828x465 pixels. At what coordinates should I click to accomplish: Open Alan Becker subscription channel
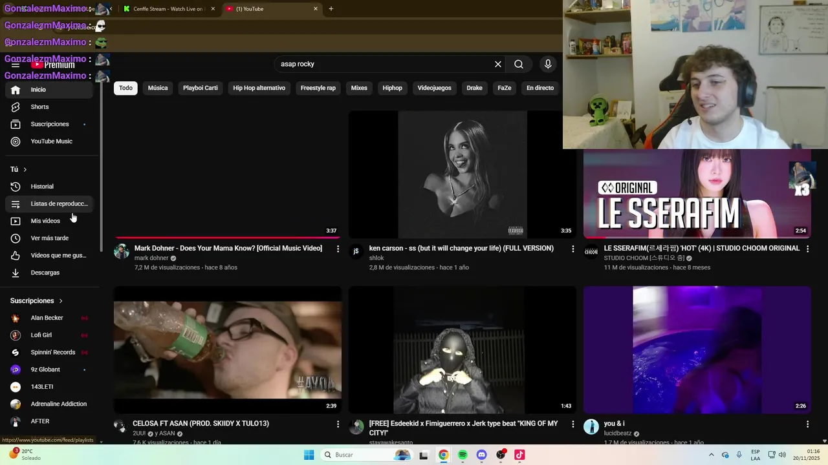[50, 318]
